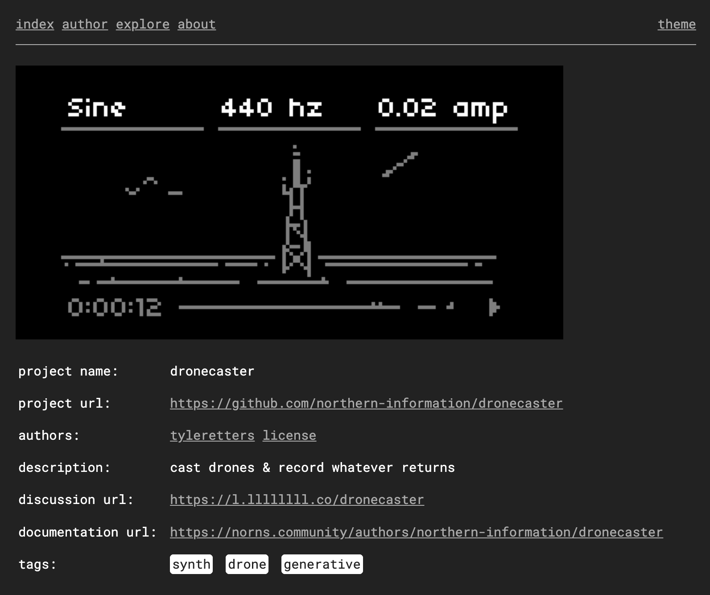Screen dimensions: 710x595
Task: Toggle the site theme link
Action: [677, 24]
